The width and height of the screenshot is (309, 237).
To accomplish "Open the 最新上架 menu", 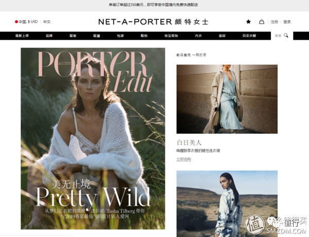I will [x=22, y=36].
